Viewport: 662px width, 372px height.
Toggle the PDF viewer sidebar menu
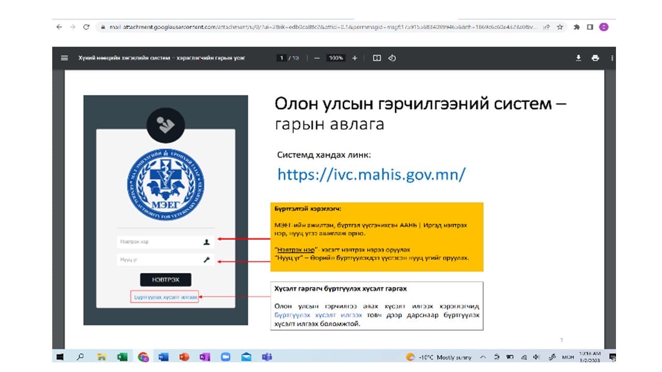[65, 58]
